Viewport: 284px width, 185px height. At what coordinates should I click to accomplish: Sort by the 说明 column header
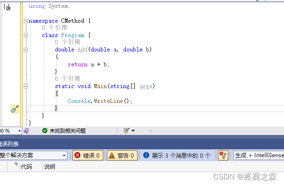click(x=49, y=166)
